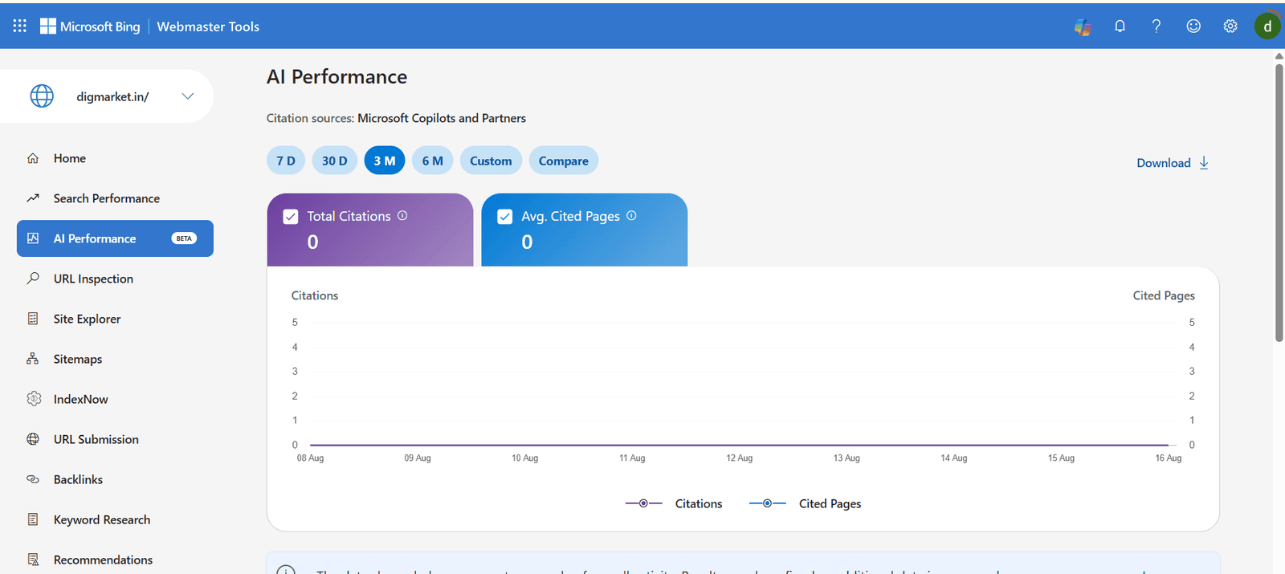The height and width of the screenshot is (574, 1285).
Task: Open Keyword Research page
Action: point(115,519)
